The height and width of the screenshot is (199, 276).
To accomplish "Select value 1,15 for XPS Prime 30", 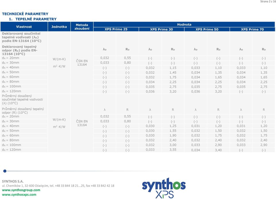I will [173, 68].
